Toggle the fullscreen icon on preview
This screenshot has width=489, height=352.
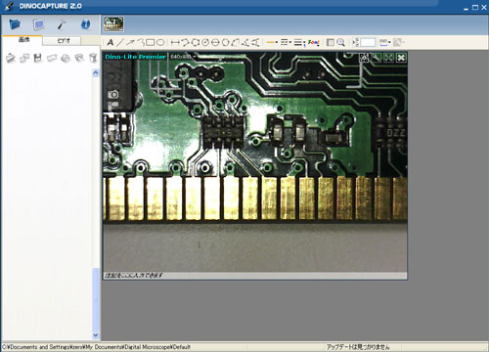[x=401, y=58]
